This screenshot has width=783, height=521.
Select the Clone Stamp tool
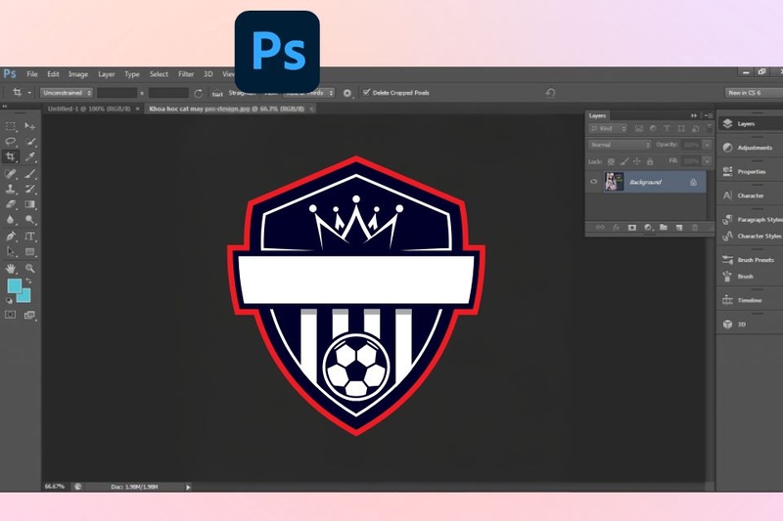11,189
